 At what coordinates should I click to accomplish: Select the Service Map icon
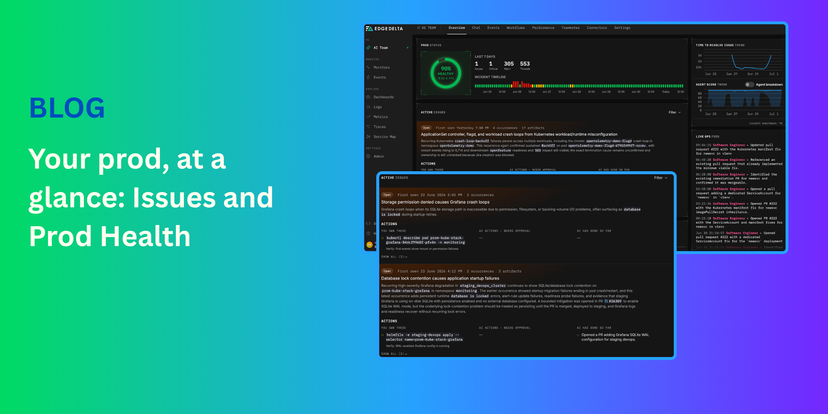pyautogui.click(x=368, y=136)
